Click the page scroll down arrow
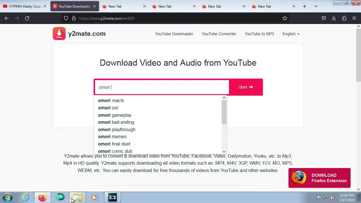Screen dimensions: 361x203 pyautogui.click(x=358, y=189)
